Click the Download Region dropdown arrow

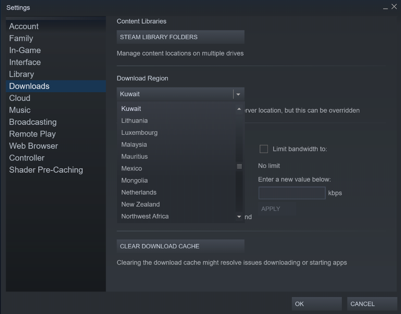pyautogui.click(x=238, y=94)
